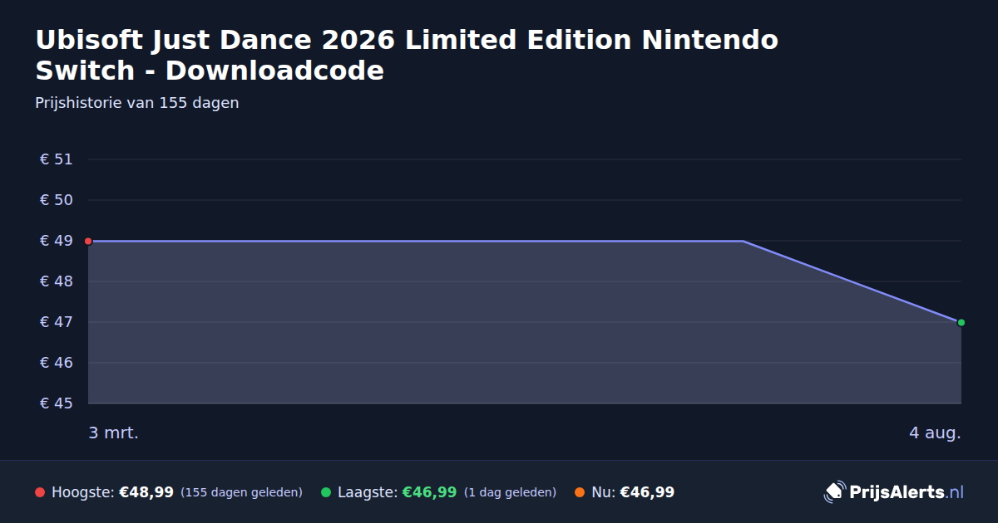The image size is (998, 523).
Task: Click the red Hoogste legend dot
Action: pyautogui.click(x=40, y=492)
